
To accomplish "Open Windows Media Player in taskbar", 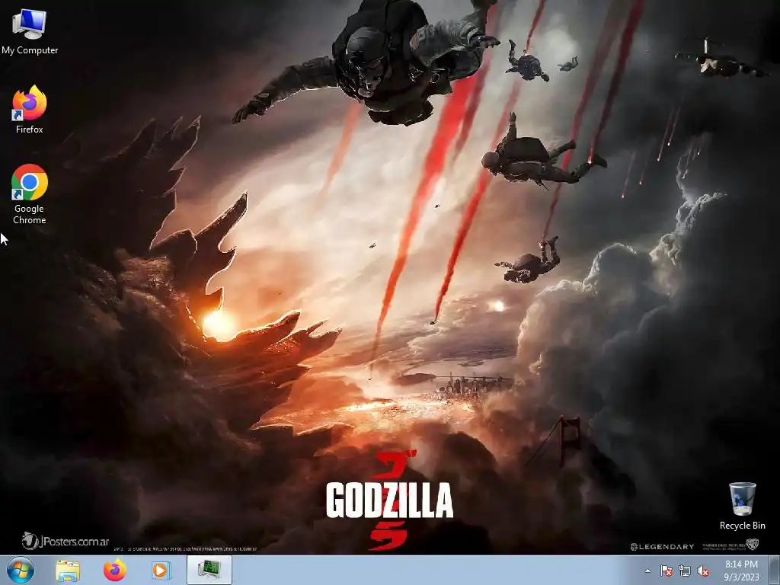I will (x=161, y=571).
